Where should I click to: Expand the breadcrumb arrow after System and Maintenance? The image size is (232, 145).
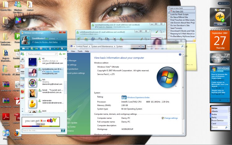pyautogui.click(x=114, y=46)
